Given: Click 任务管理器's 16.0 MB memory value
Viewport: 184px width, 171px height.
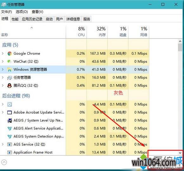Looking at the screenshot, I should [x=99, y=77].
